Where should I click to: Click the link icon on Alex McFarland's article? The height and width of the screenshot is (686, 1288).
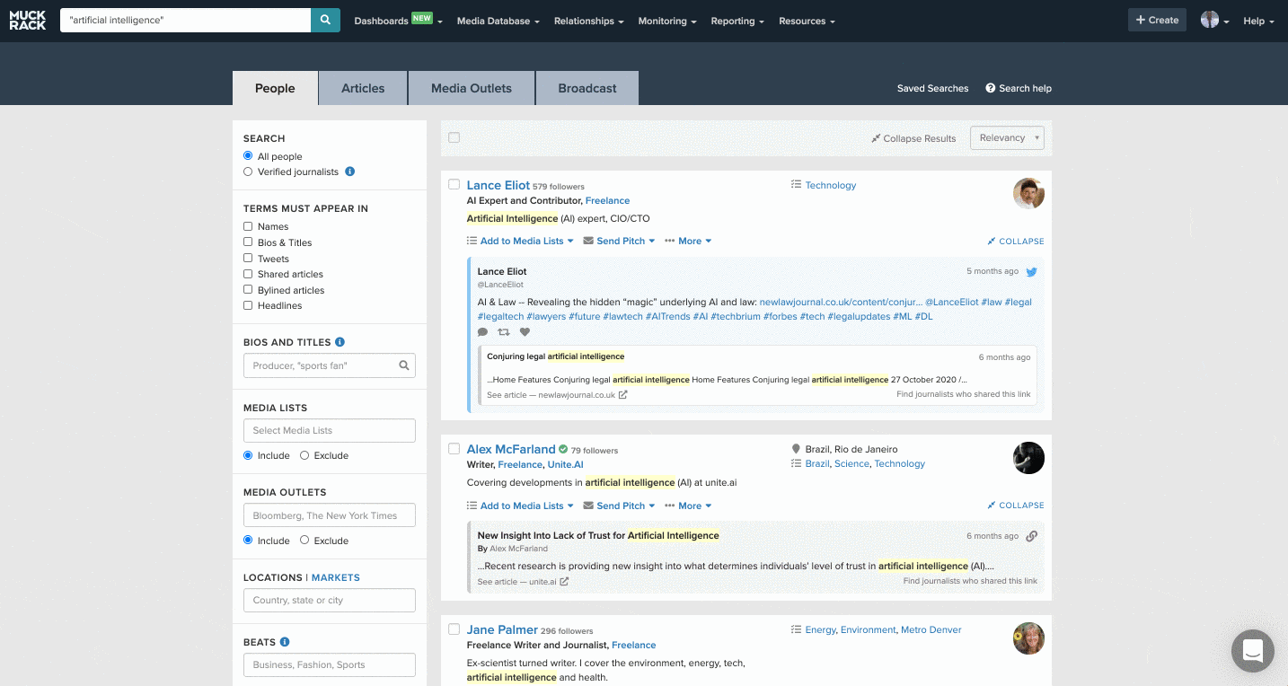click(x=1032, y=536)
